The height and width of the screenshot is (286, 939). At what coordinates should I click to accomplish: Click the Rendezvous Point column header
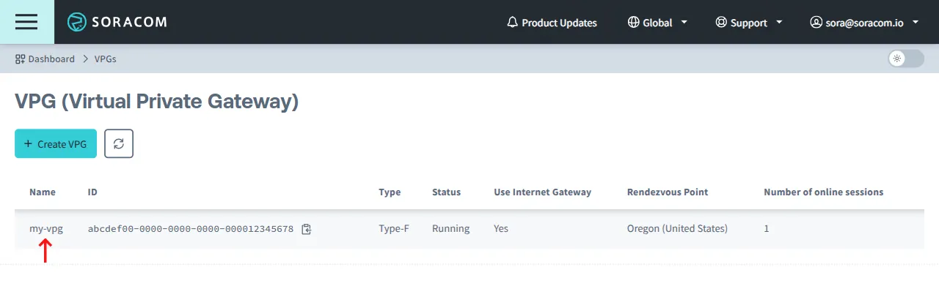(x=668, y=192)
